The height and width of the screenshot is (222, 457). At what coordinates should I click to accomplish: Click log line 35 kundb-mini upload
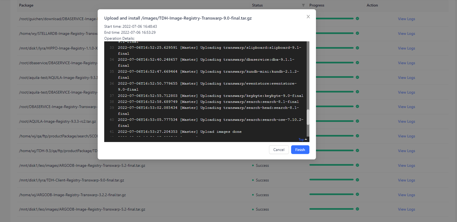tap(208, 75)
